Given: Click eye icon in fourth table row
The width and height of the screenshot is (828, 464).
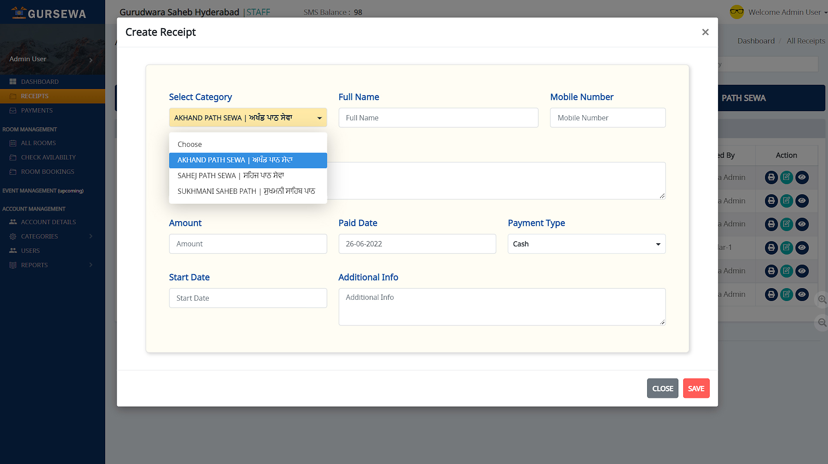Looking at the screenshot, I should click(x=802, y=248).
